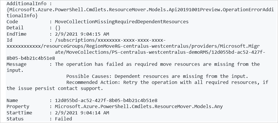Click the Possible Causes line
278x123 pixels.
point(157,76)
